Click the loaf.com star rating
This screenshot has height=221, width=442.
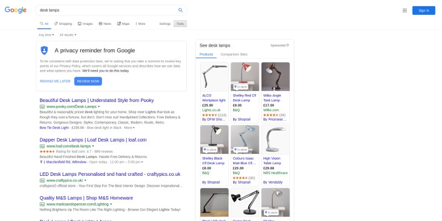point(48,152)
